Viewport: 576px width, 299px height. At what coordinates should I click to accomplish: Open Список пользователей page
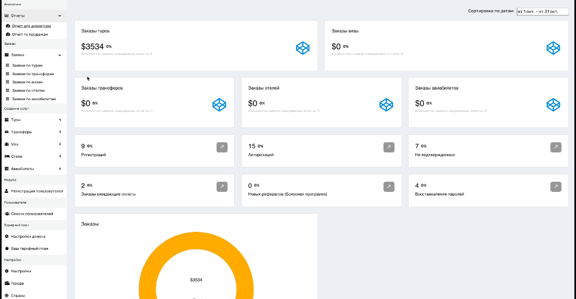[32, 214]
